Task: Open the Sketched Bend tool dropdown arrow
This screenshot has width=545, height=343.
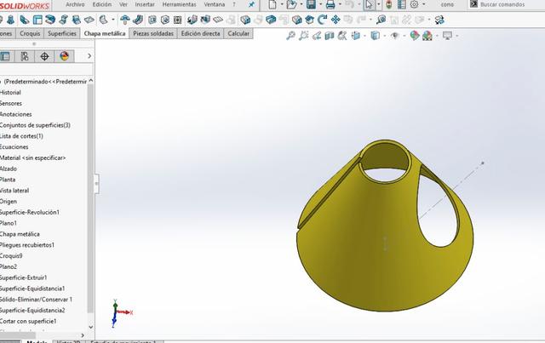Action: (x=113, y=20)
